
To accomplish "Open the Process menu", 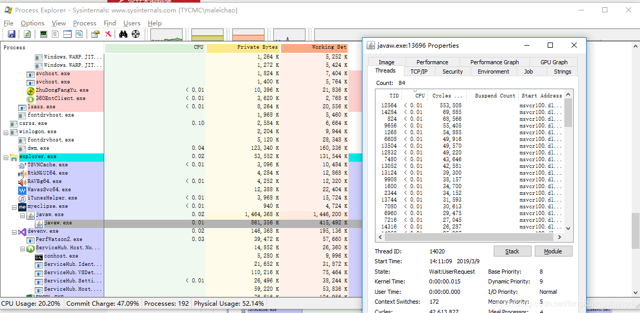I will point(85,23).
